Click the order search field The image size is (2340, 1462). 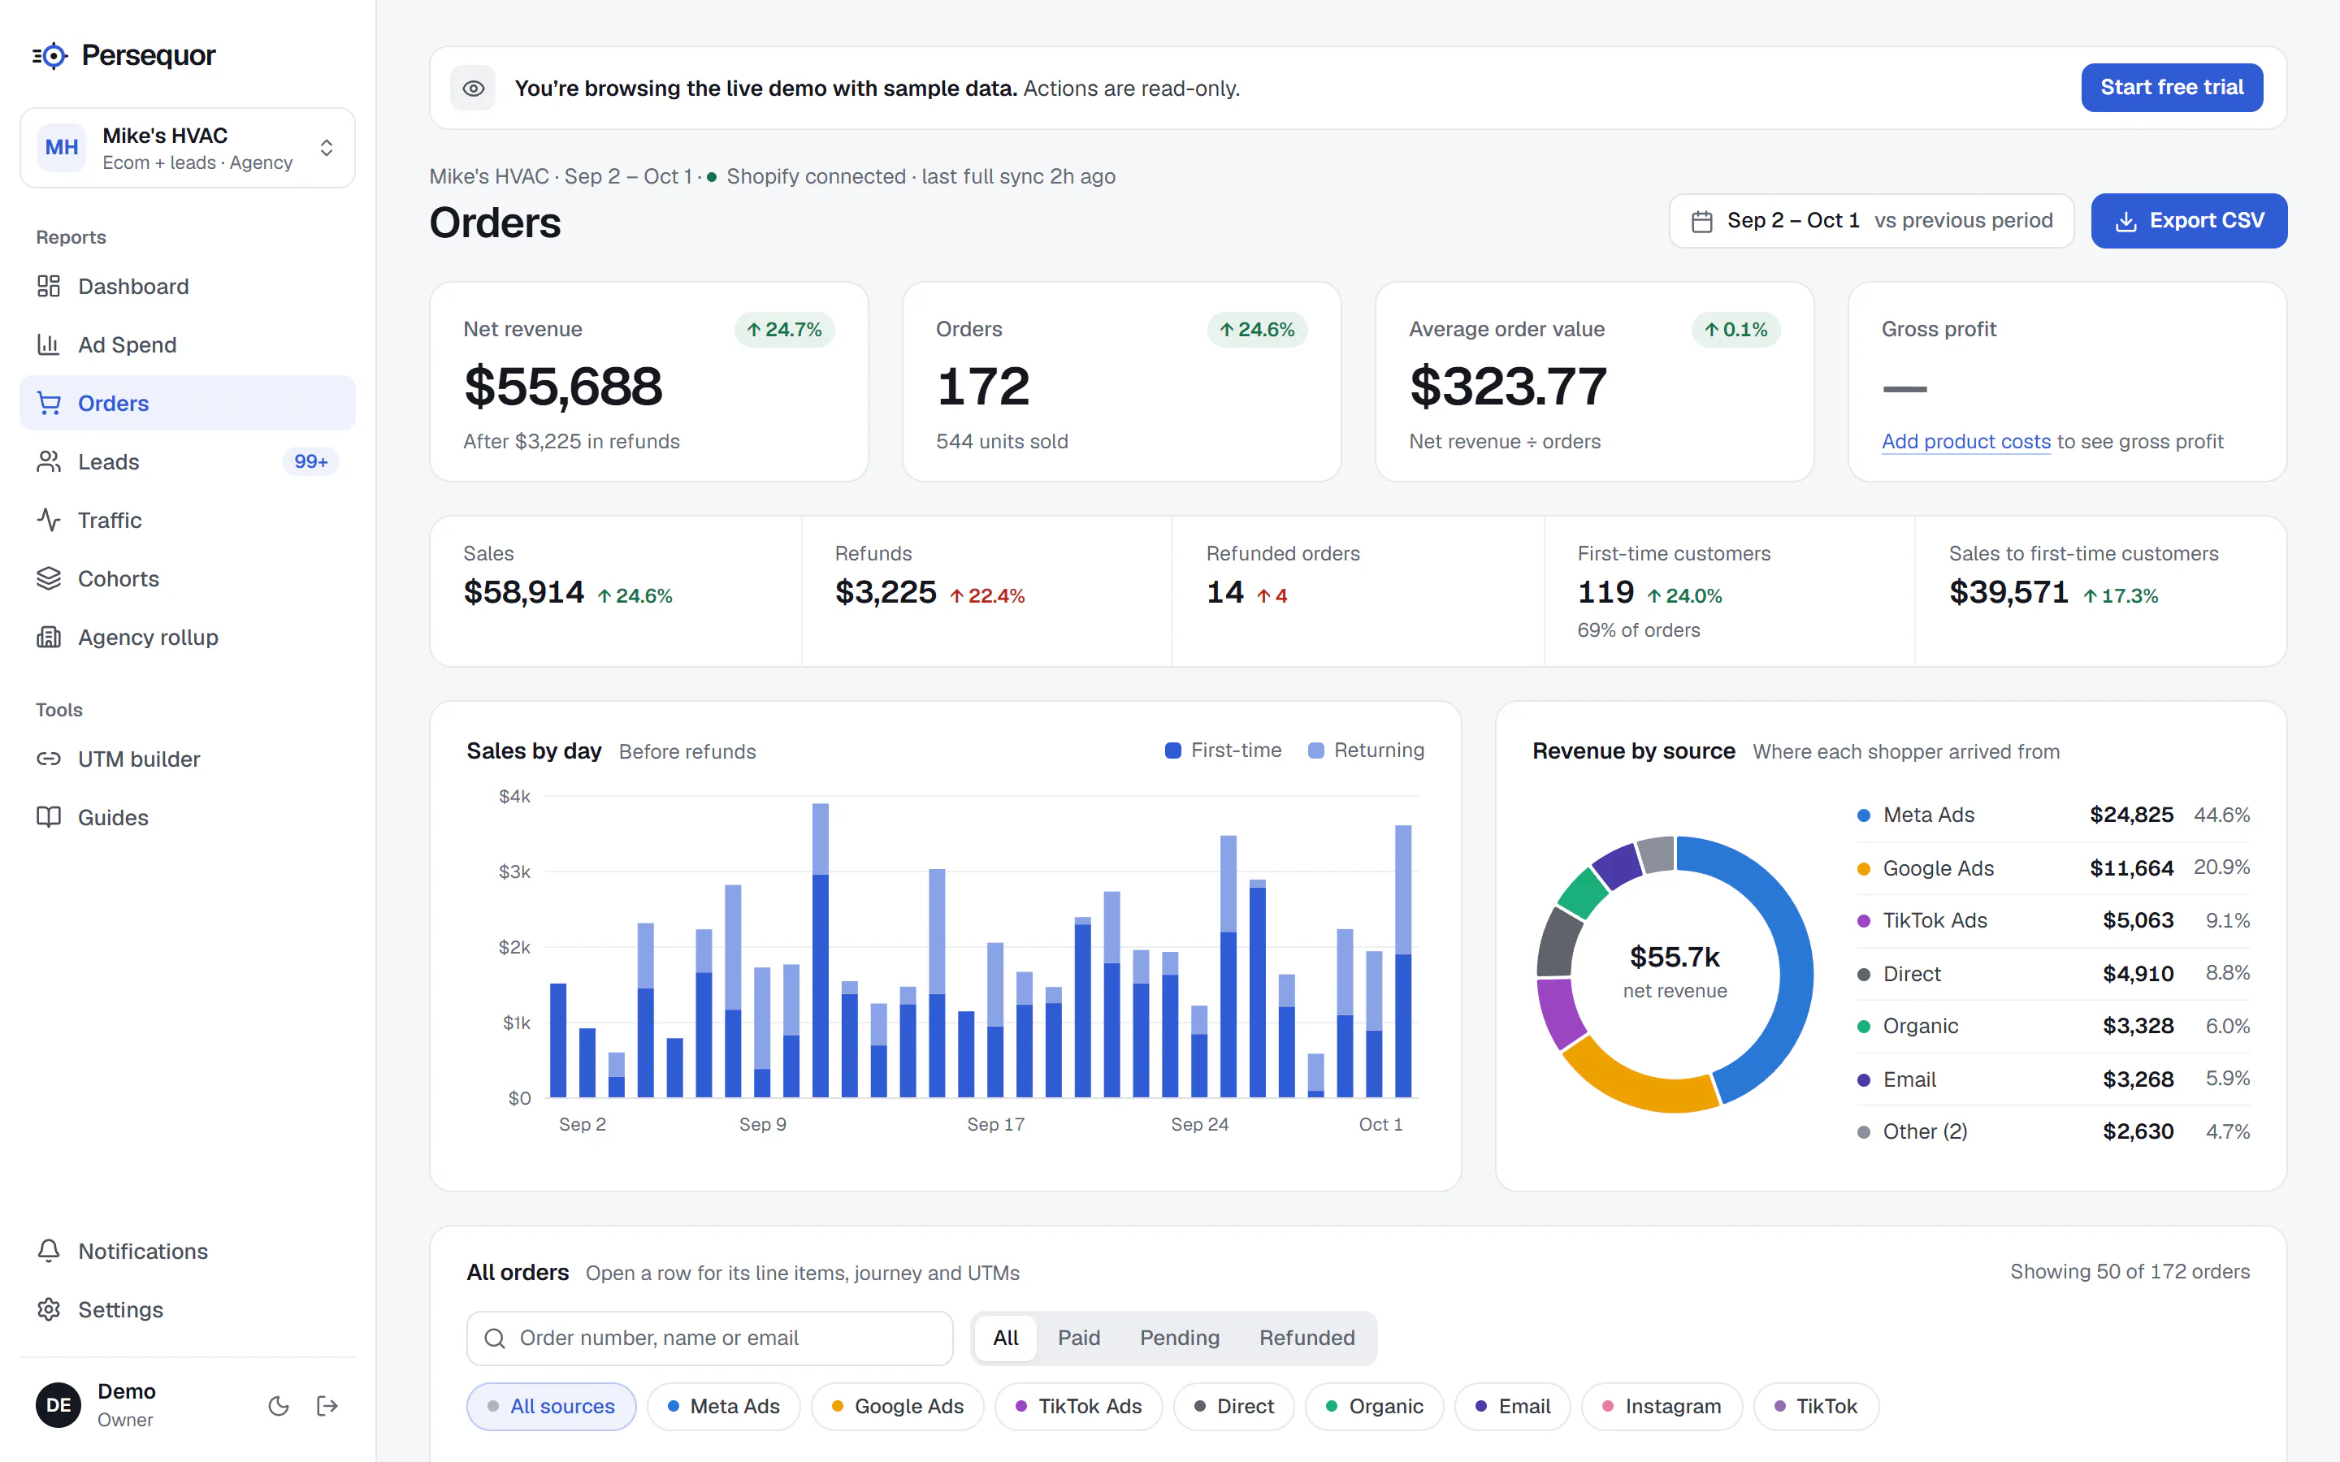pyautogui.click(x=710, y=1337)
